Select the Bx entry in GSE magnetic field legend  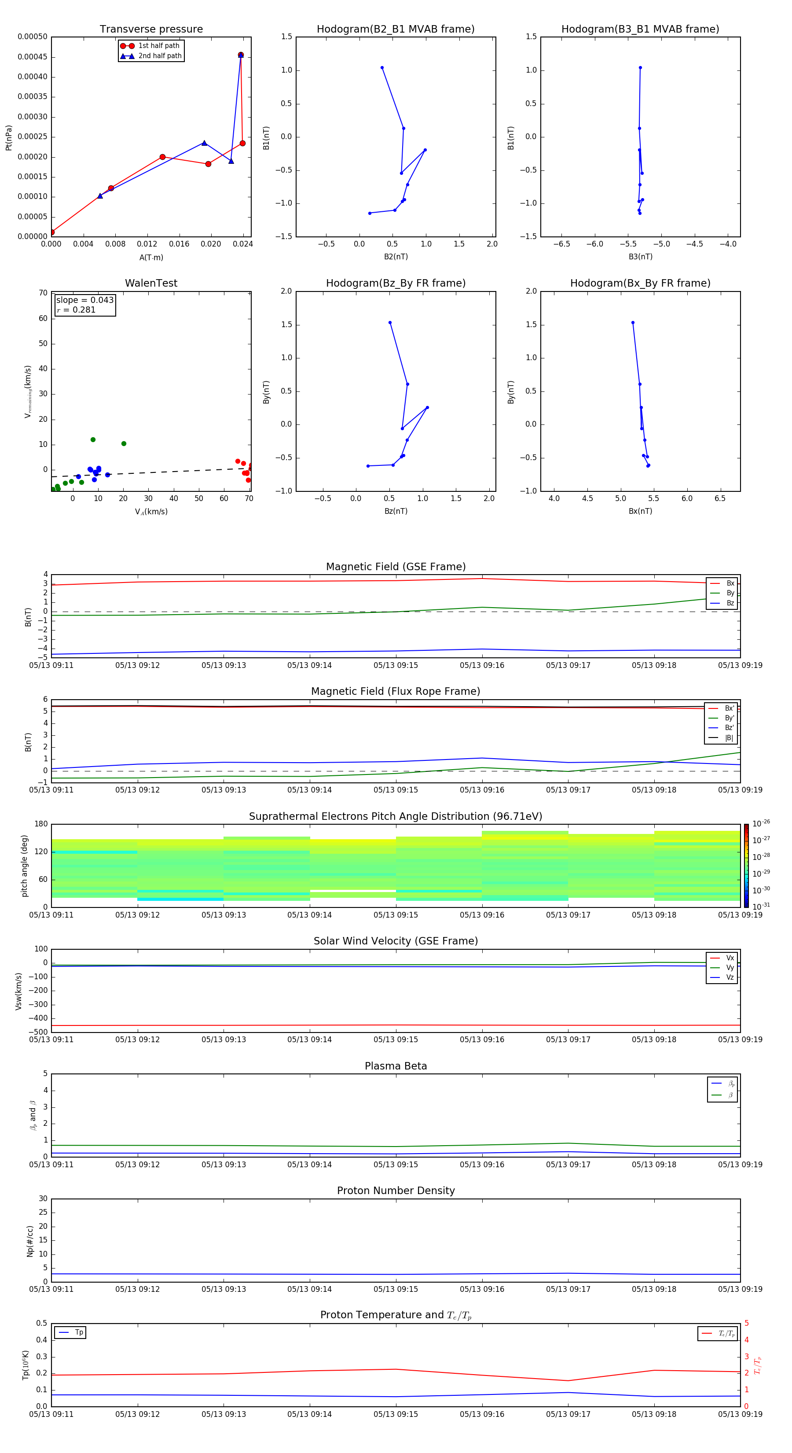[x=722, y=583]
